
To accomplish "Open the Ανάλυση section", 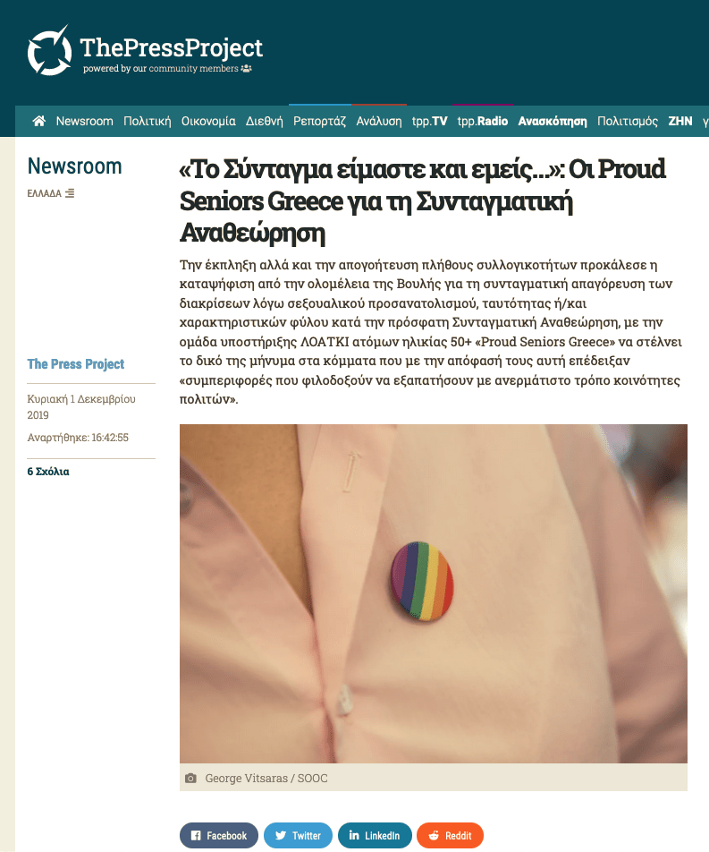I will pyautogui.click(x=379, y=121).
